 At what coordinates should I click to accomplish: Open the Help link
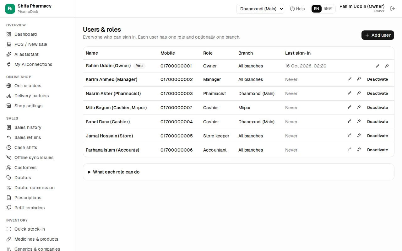click(x=297, y=9)
